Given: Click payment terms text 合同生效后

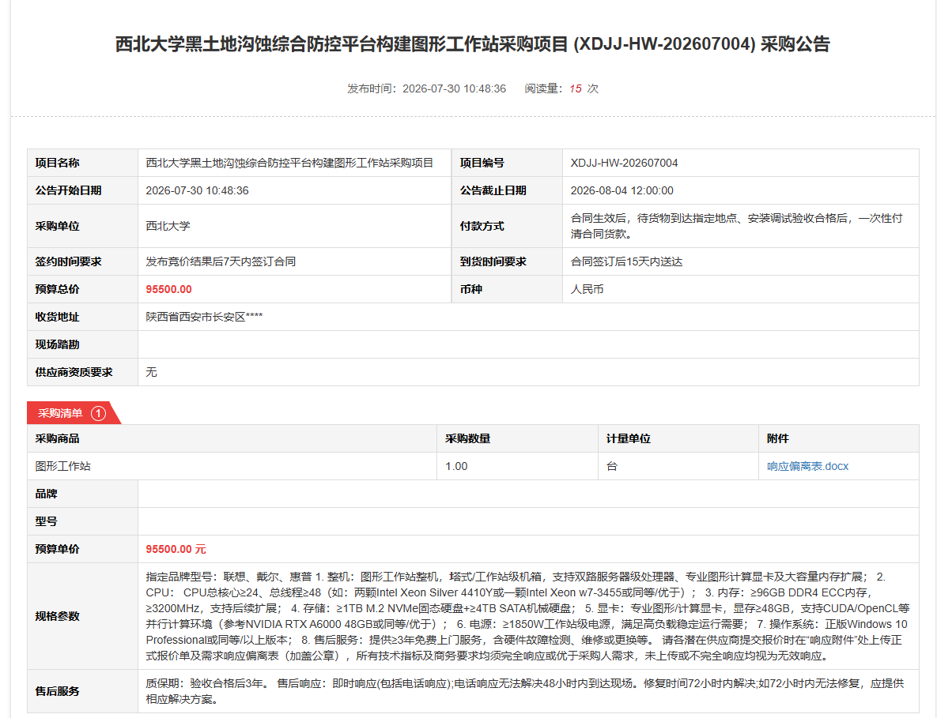Looking at the screenshot, I should [x=736, y=226].
